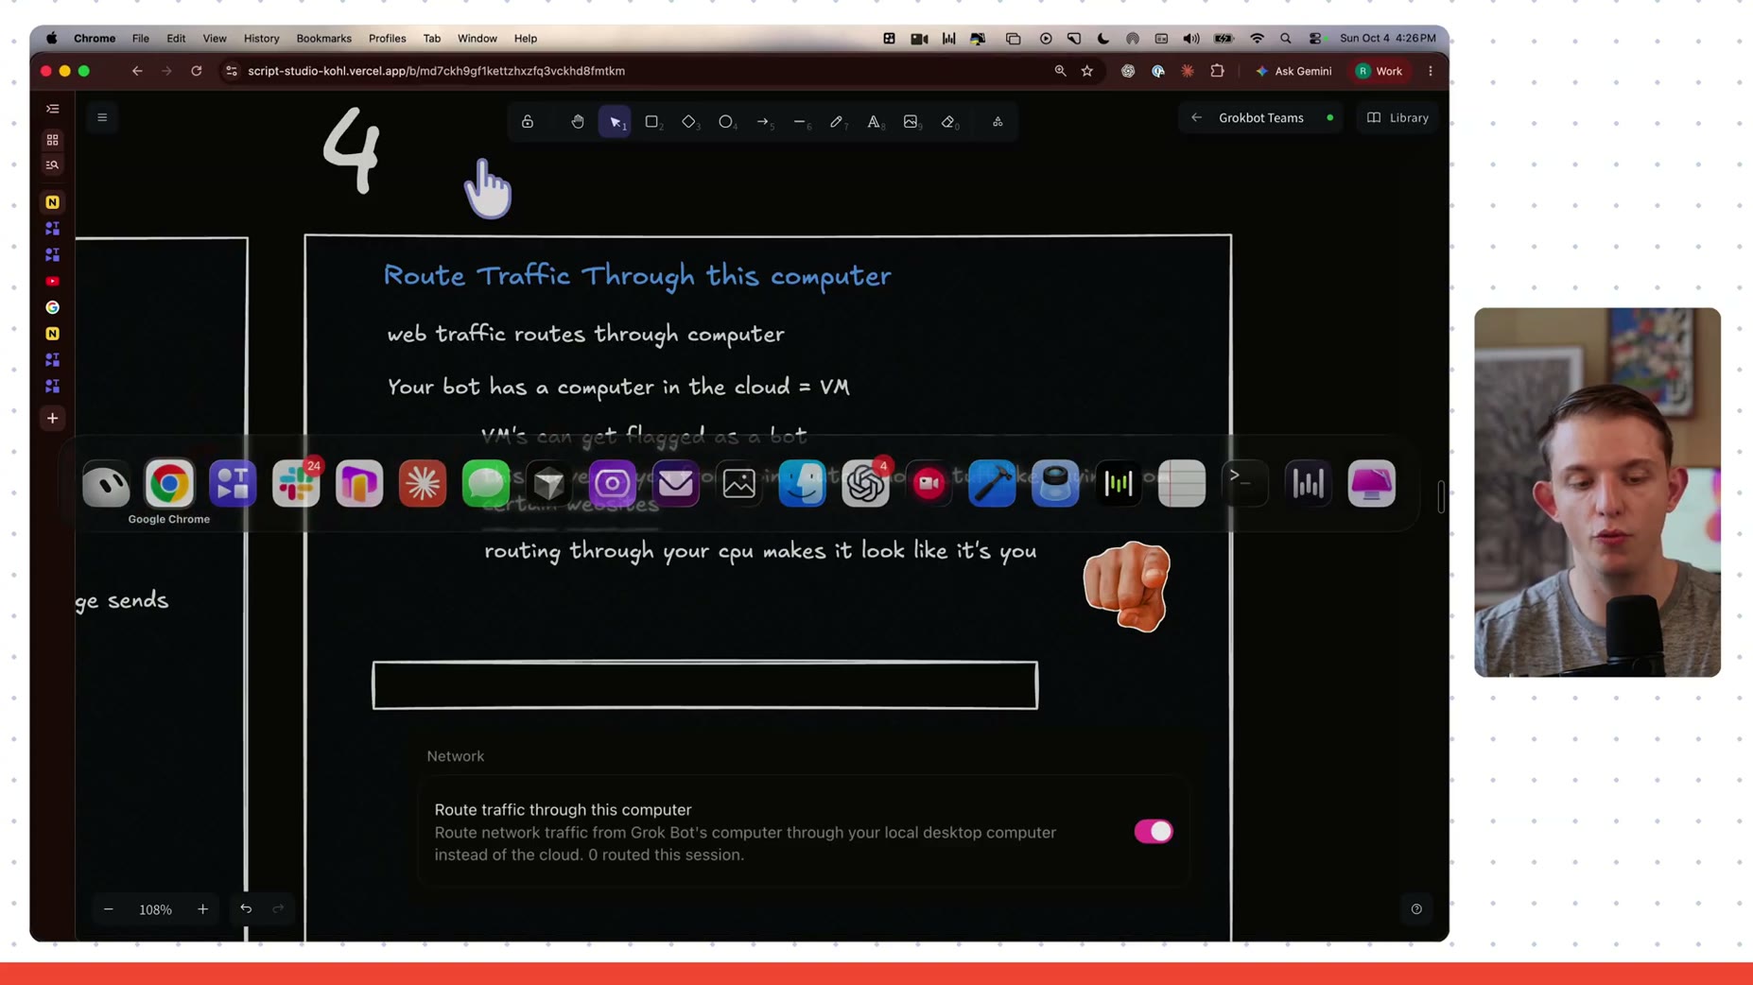Click the empty rectangle input box

click(x=704, y=685)
